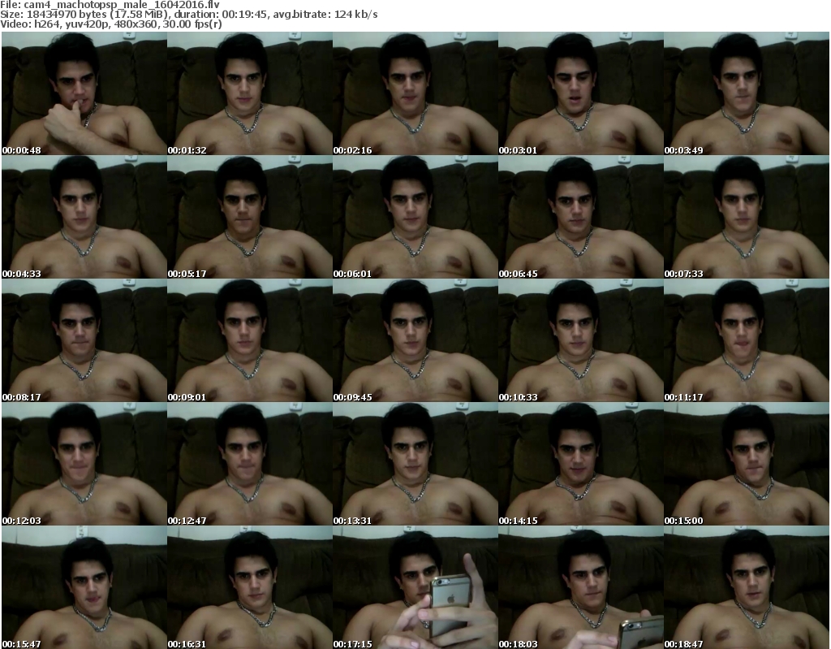Select the thumbnail frame at 00:04:33
Image resolution: width=831 pixels, height=649 pixels.
(84, 217)
